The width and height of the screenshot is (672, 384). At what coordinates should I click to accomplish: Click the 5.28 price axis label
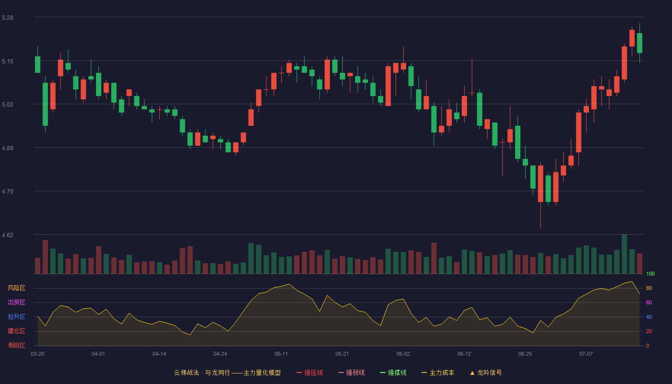[x=8, y=18]
